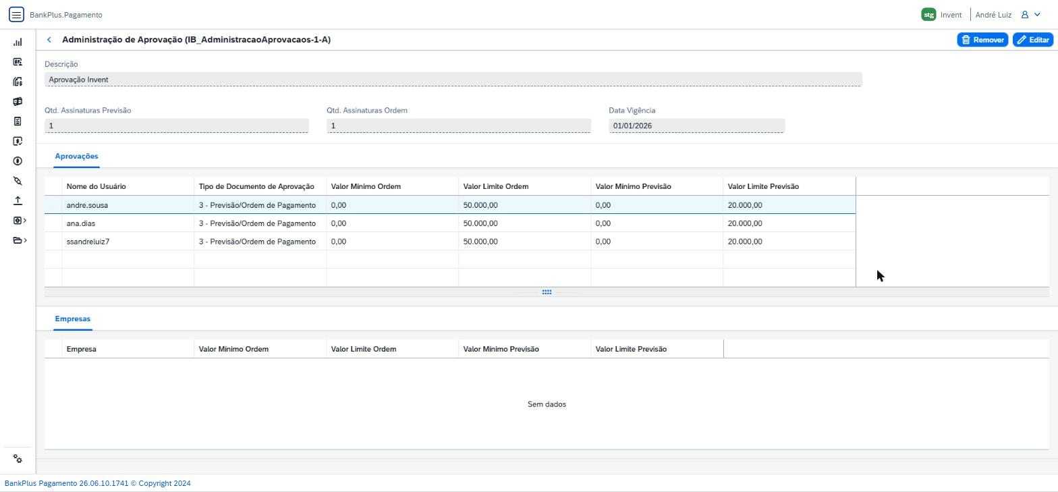Open the connector plug sidebar icon

(18, 181)
